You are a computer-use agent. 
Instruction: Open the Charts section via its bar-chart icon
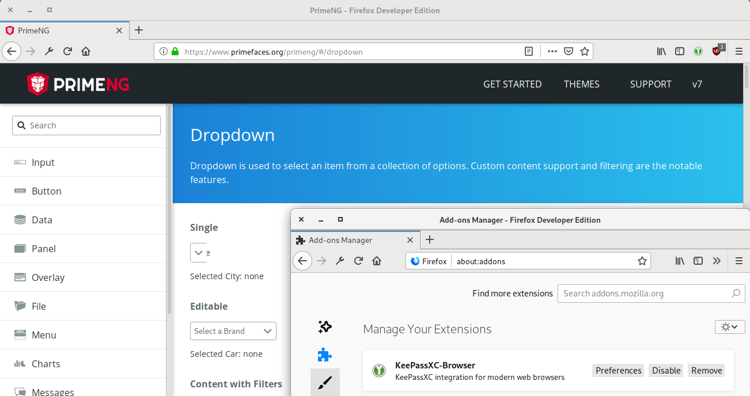pyautogui.click(x=19, y=364)
